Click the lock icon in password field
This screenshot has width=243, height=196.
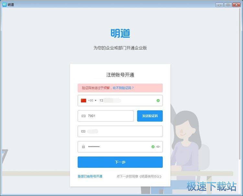click(x=83, y=146)
